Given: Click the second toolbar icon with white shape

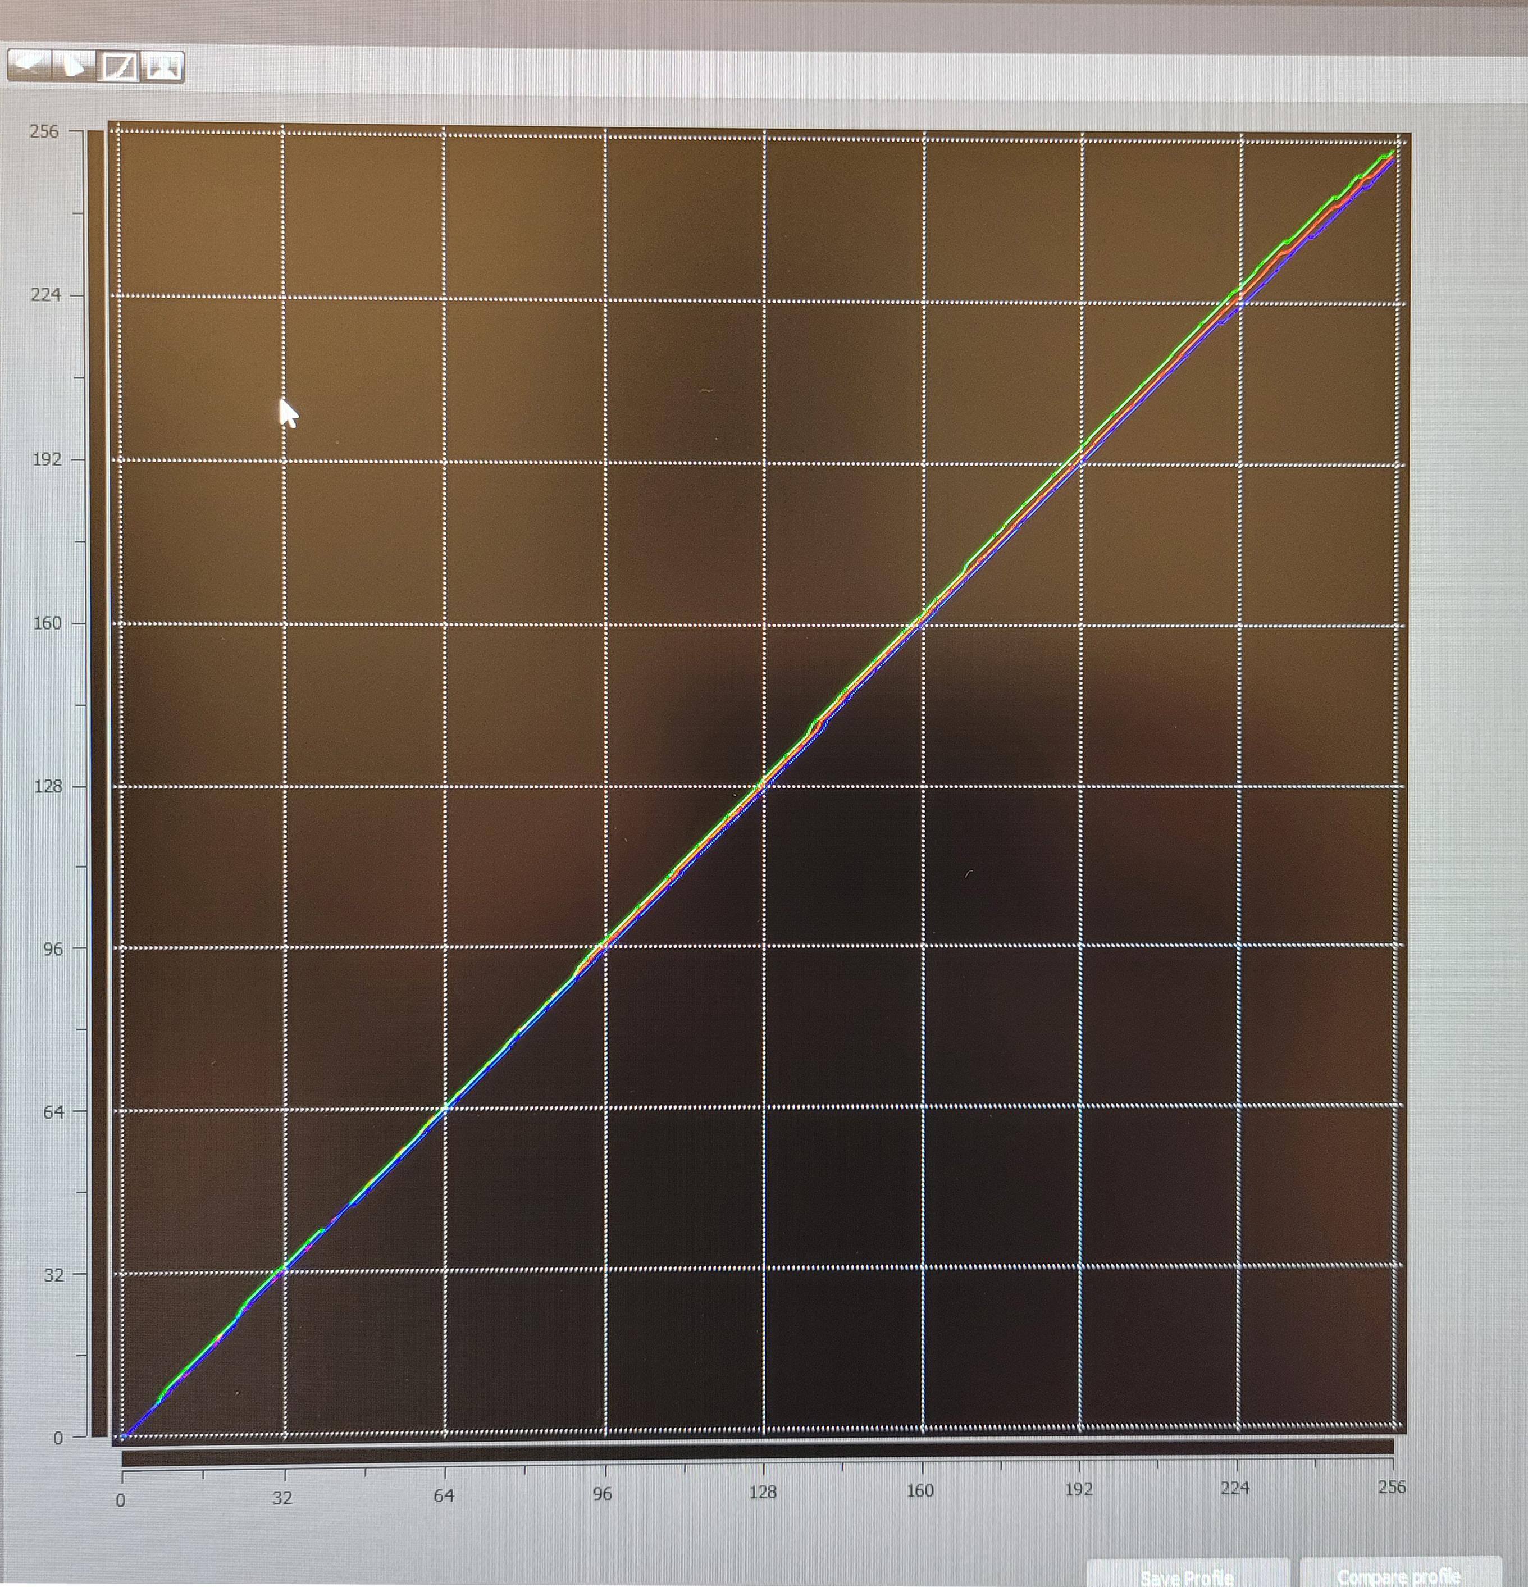Looking at the screenshot, I should click(74, 66).
